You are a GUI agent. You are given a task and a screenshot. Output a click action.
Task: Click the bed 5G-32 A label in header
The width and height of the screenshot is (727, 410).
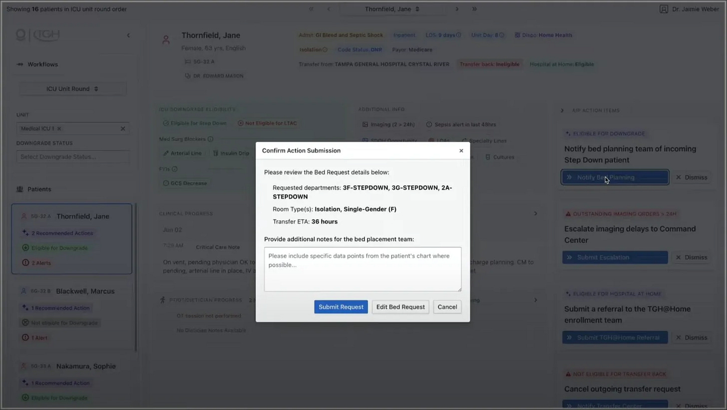(200, 61)
